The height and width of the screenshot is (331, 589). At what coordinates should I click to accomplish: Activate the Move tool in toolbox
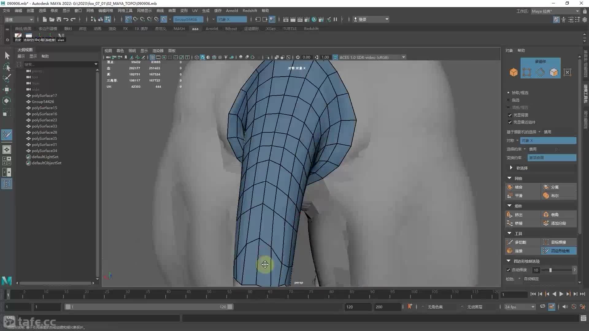pyautogui.click(x=7, y=89)
